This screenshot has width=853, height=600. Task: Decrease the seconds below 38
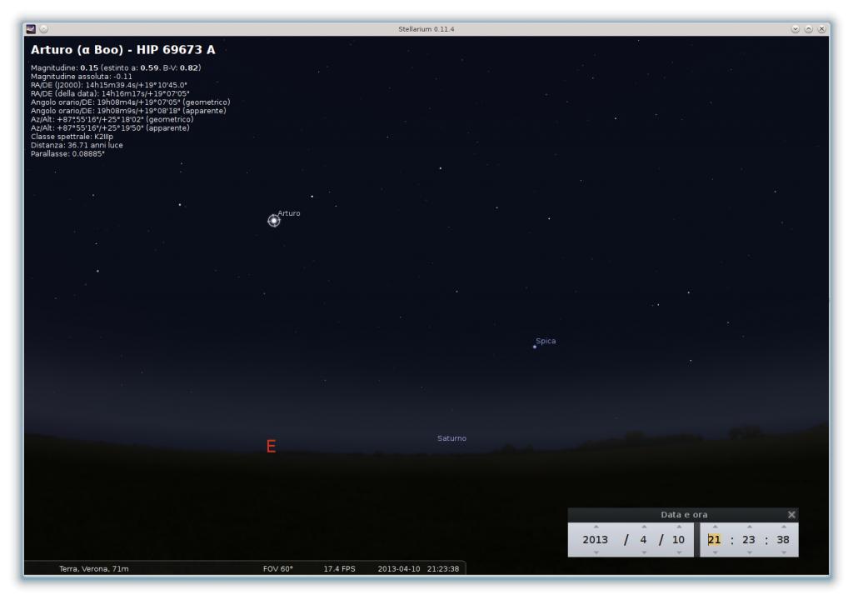(783, 552)
